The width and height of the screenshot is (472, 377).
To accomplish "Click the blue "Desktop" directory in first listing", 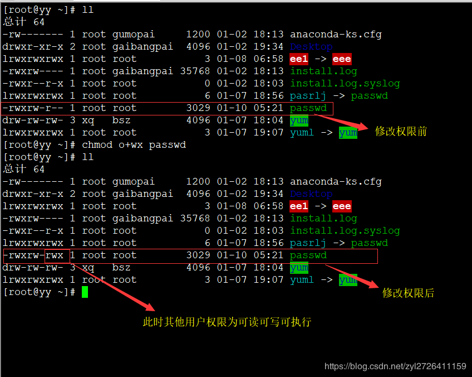I will tap(311, 47).
